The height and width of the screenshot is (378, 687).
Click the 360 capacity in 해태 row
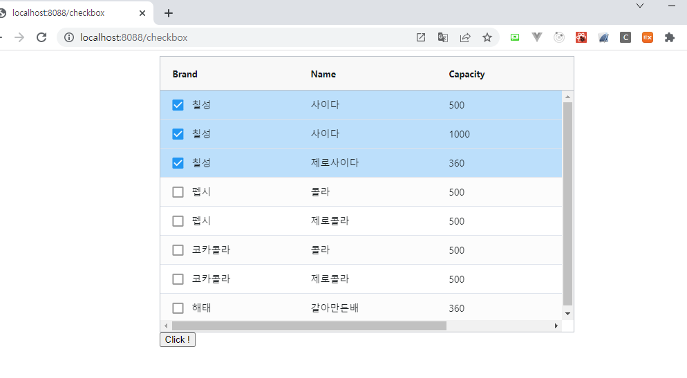(x=457, y=308)
